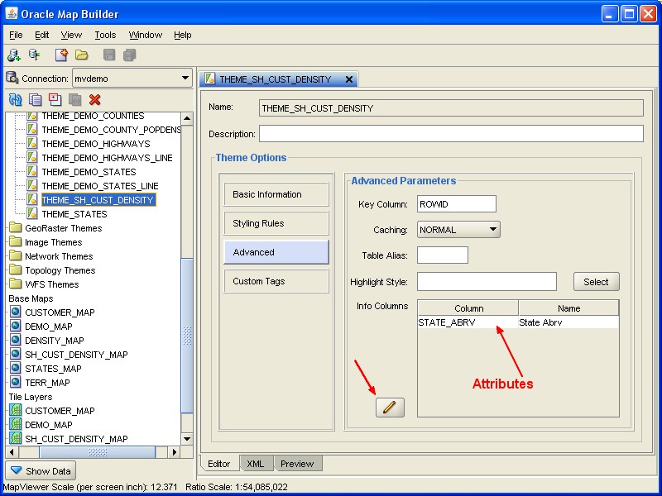The height and width of the screenshot is (496, 662).
Task: Select the WFS Themes folder
Action: pos(52,284)
